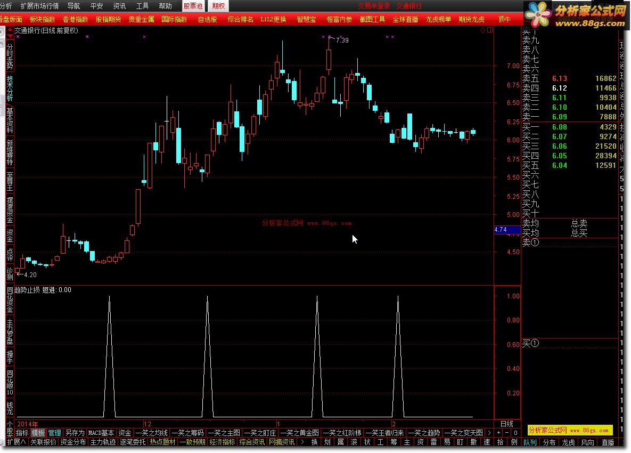This screenshot has height=453, width=631.
Task: Click the 资 shortcut button in bottom bar
Action: click(x=420, y=442)
